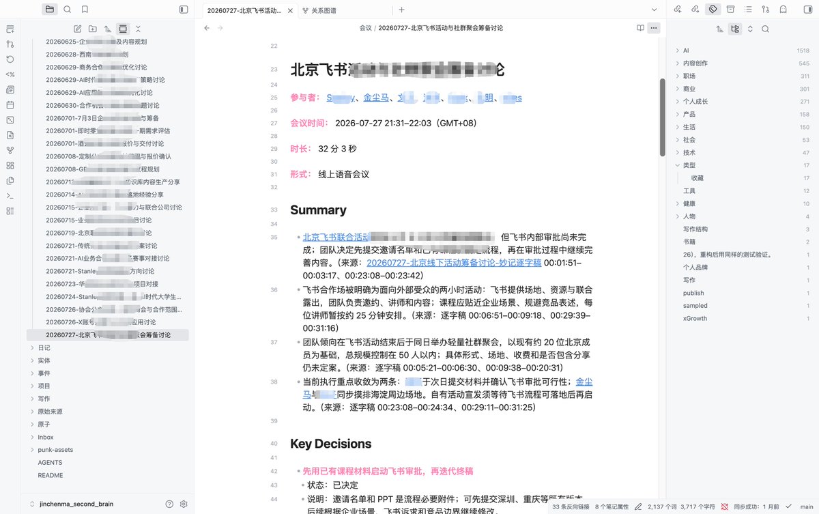Open the 金尘马 participant link
The height and width of the screenshot is (514, 819).
click(376, 98)
